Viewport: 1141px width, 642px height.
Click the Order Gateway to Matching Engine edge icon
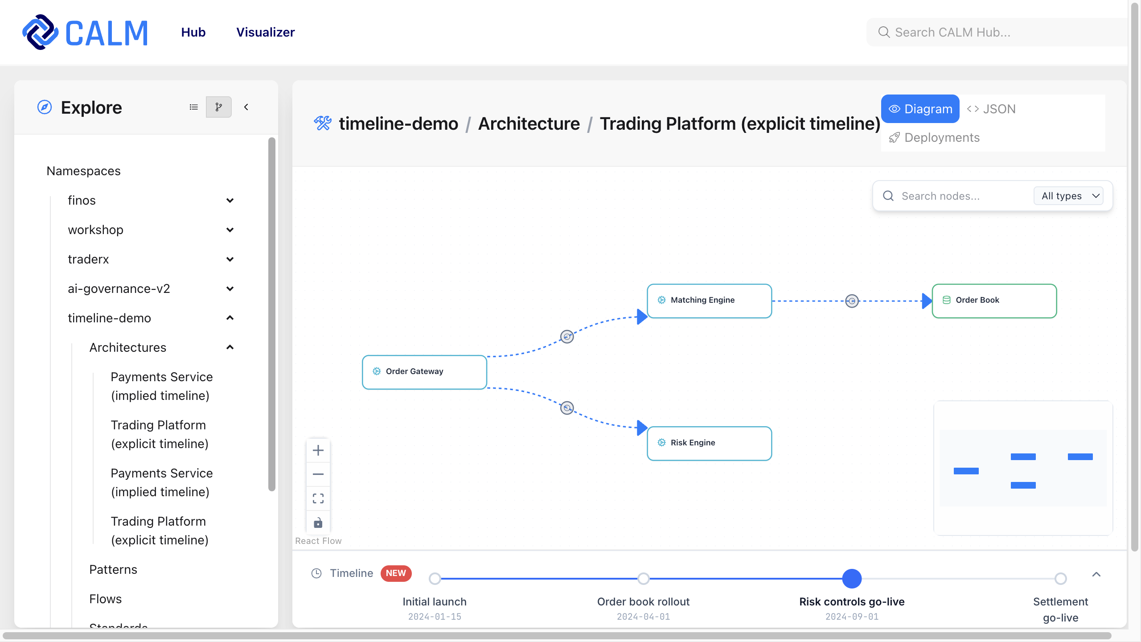pyautogui.click(x=567, y=337)
